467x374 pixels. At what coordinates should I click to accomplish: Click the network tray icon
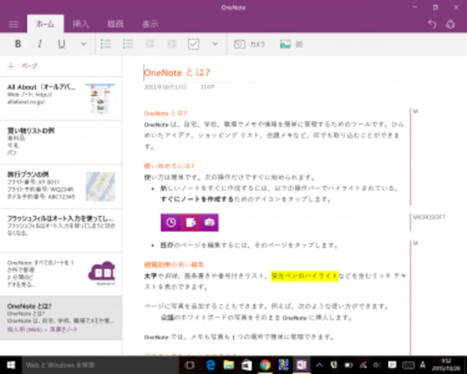pyautogui.click(x=363, y=365)
